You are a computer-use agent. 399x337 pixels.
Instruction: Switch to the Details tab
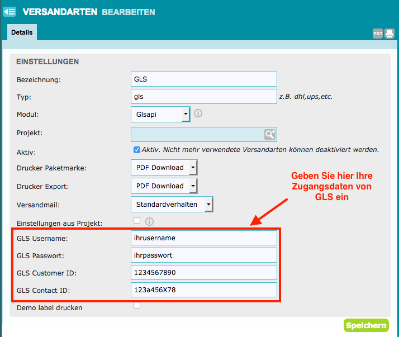[x=22, y=32]
